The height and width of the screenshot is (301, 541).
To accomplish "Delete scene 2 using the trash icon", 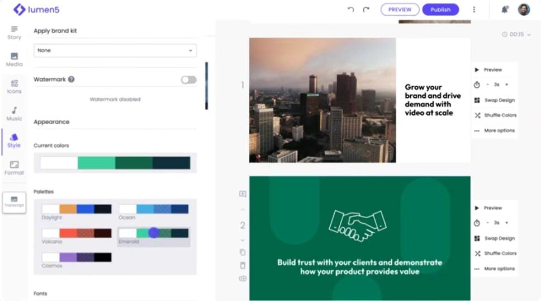I will (x=243, y=265).
